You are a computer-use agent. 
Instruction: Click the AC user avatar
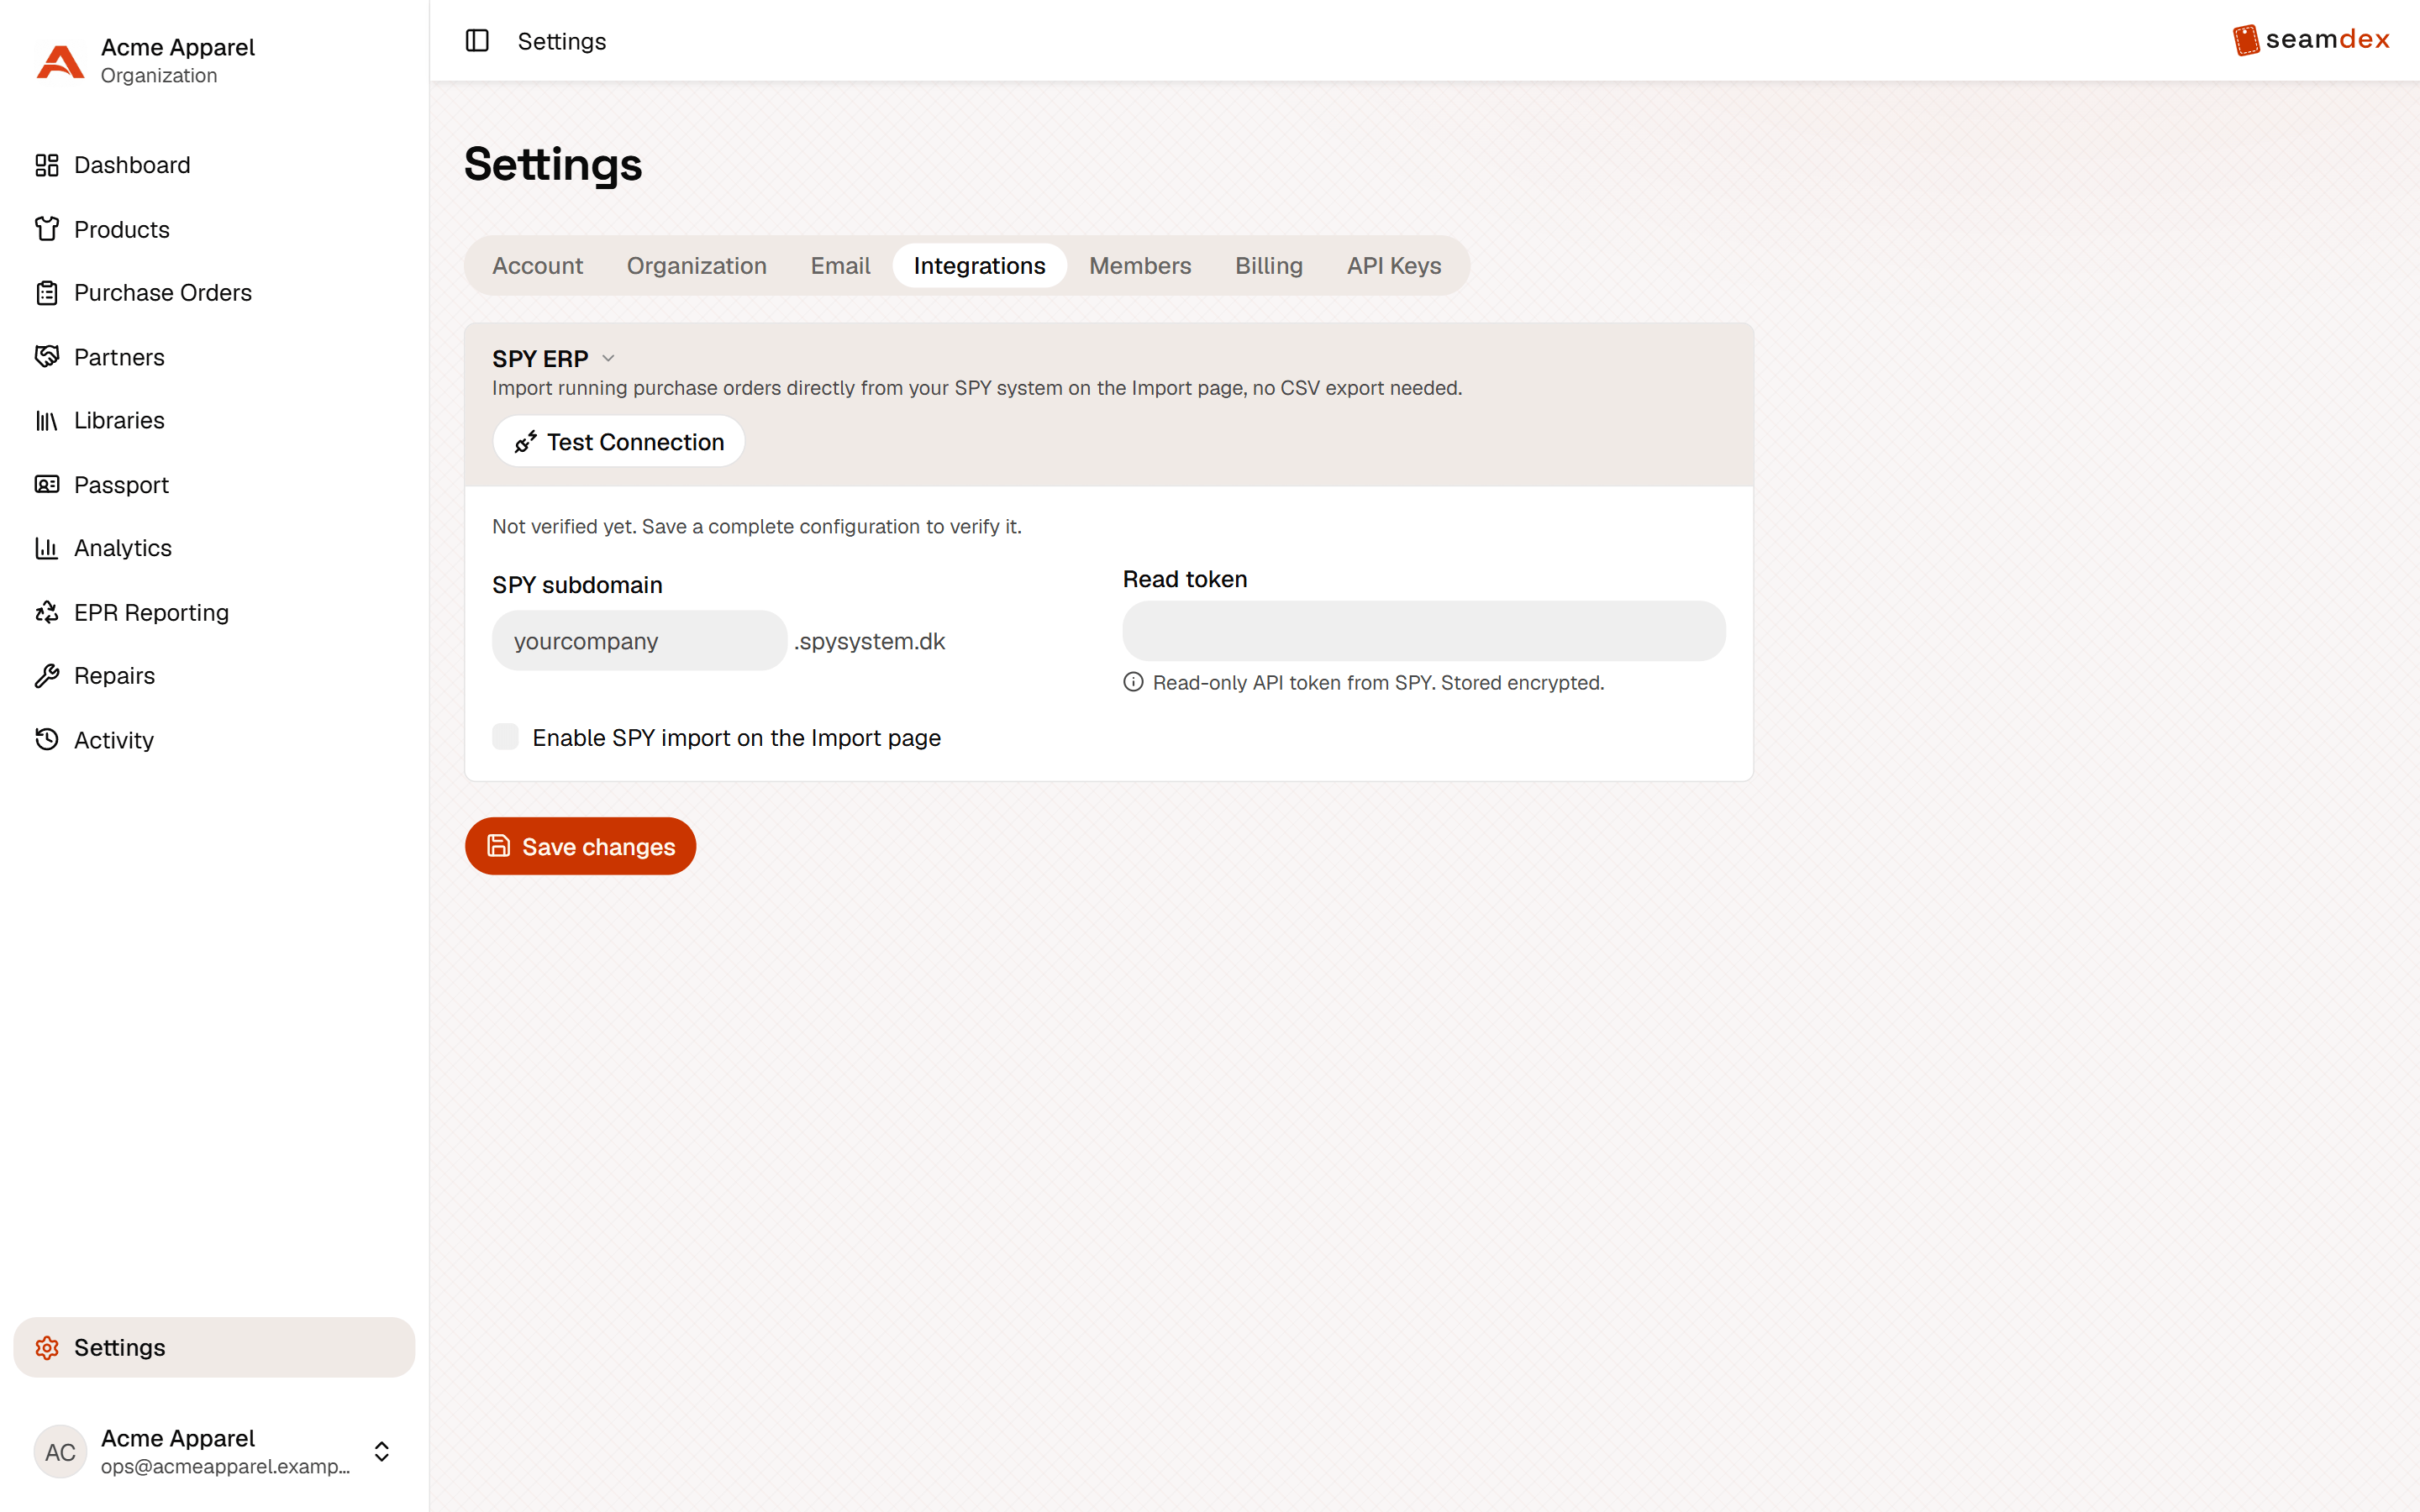pyautogui.click(x=60, y=1451)
